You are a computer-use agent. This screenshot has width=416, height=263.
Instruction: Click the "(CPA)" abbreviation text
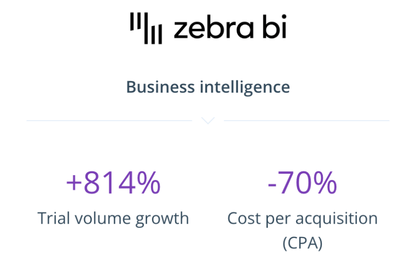[x=302, y=242]
